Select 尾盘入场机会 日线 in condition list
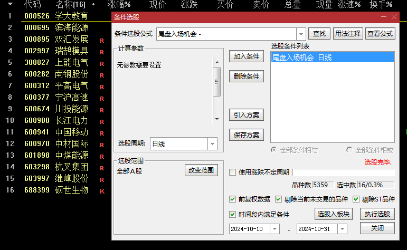The height and width of the screenshot is (250, 407). (x=332, y=57)
